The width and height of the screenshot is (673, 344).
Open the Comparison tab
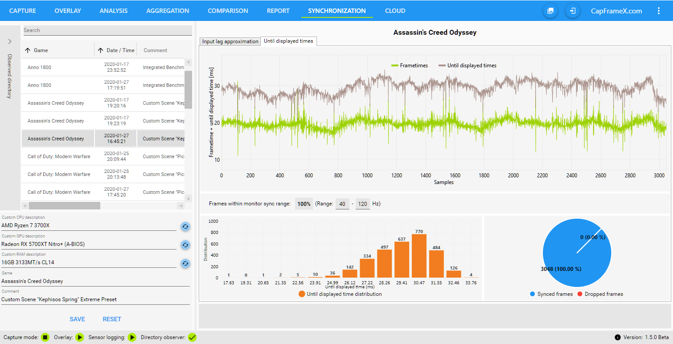(x=228, y=11)
